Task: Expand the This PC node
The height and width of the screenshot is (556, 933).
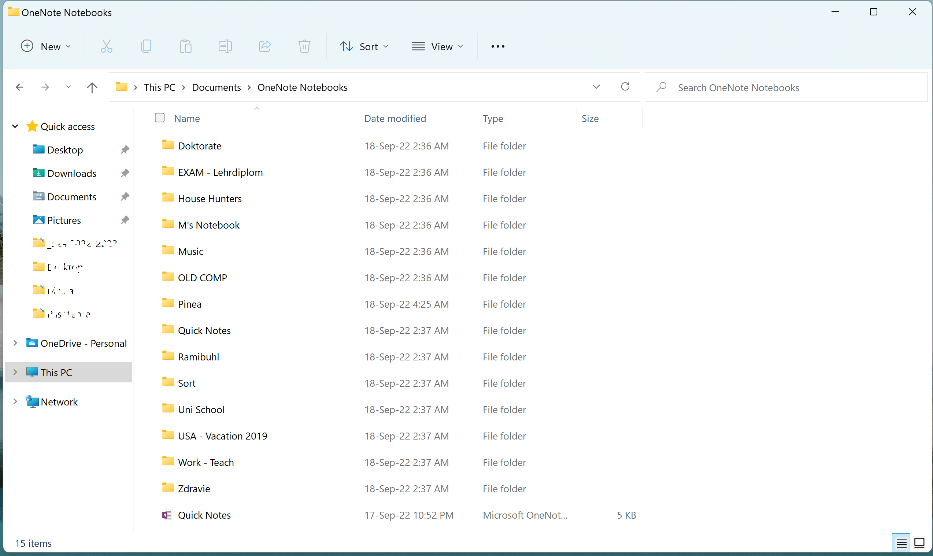Action: (x=15, y=372)
